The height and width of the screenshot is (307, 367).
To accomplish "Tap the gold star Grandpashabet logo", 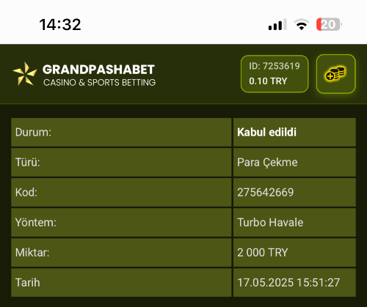I will click(x=24, y=74).
